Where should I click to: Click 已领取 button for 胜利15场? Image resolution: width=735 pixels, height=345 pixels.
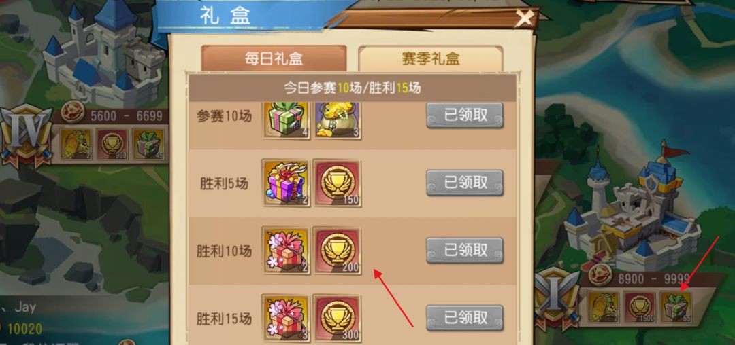pos(465,318)
